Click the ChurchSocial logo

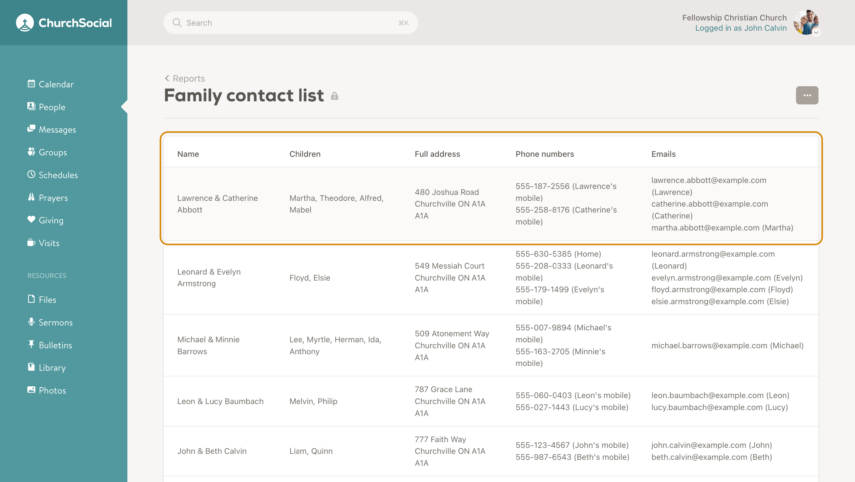64,22
